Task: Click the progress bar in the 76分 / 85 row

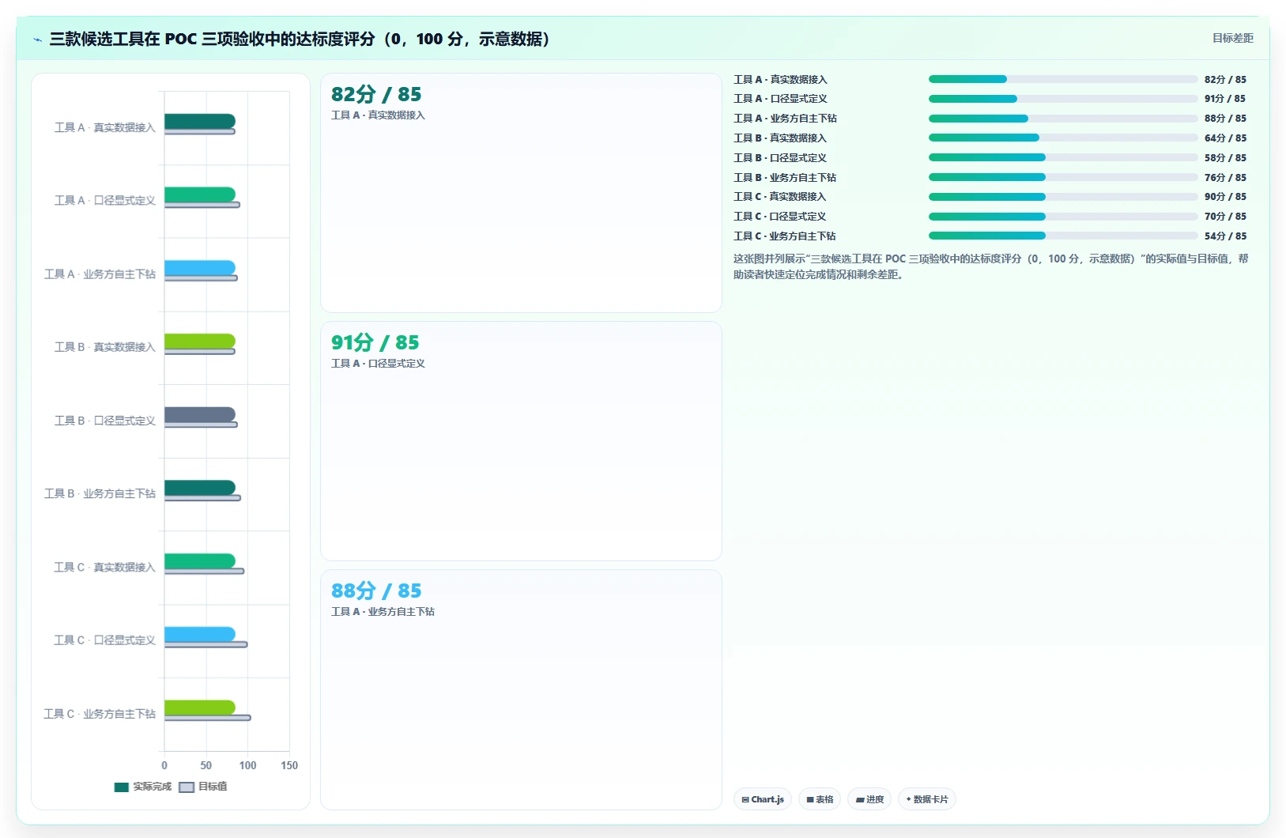Action: (x=1063, y=177)
